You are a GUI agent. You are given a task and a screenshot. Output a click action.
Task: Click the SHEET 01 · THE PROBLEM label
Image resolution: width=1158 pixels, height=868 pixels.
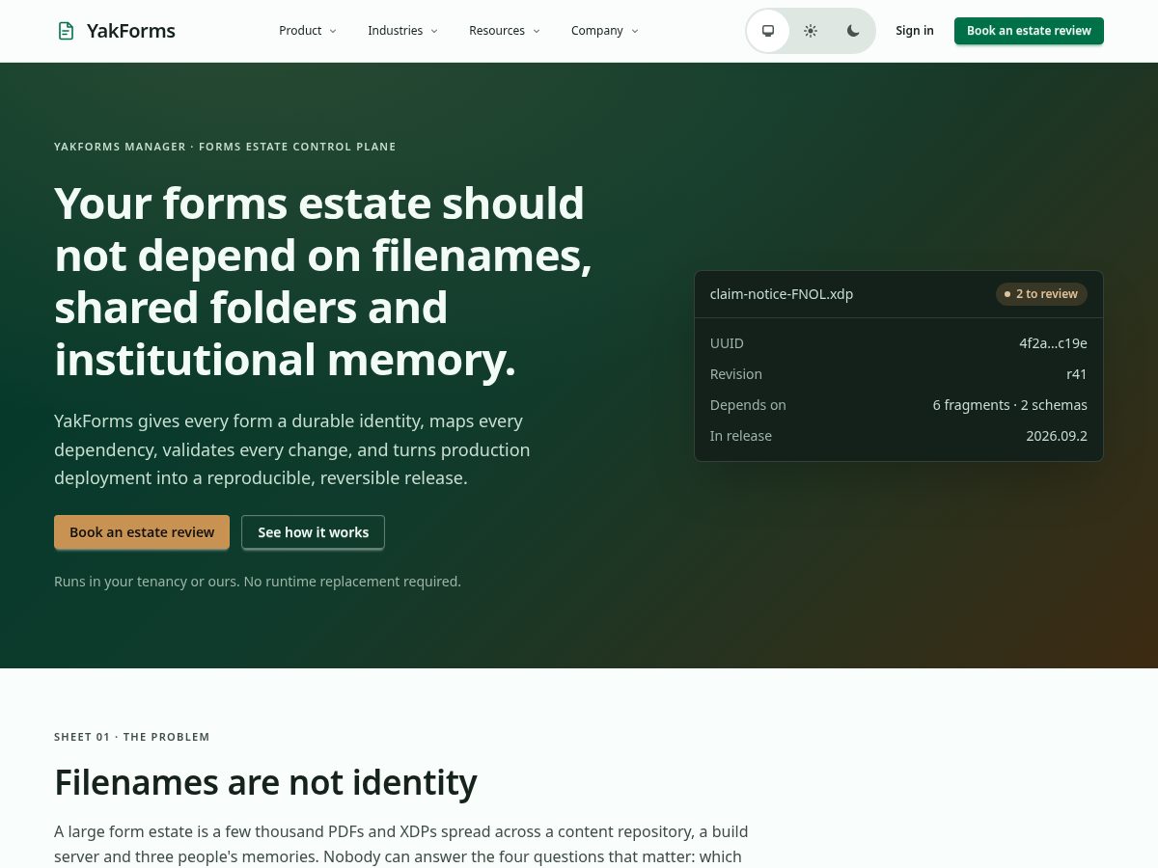point(132,737)
